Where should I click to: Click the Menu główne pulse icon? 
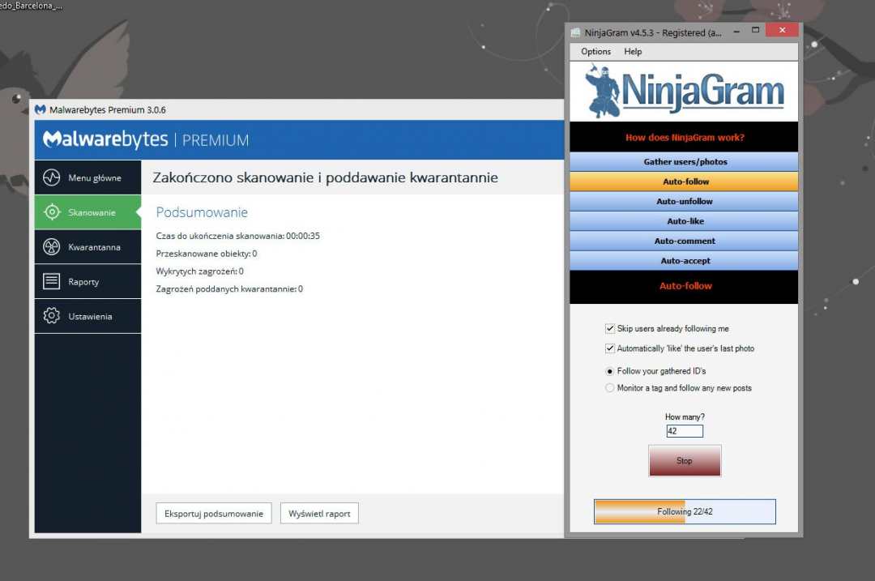(x=52, y=177)
